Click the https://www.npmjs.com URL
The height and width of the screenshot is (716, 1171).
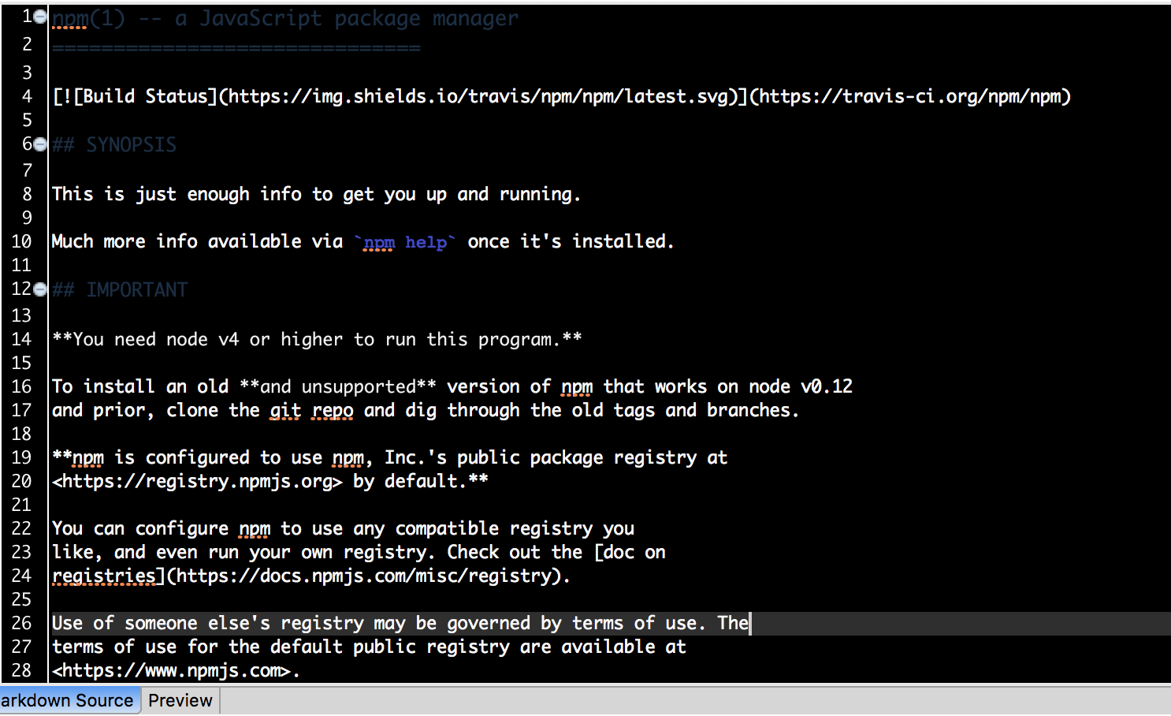[x=169, y=670]
